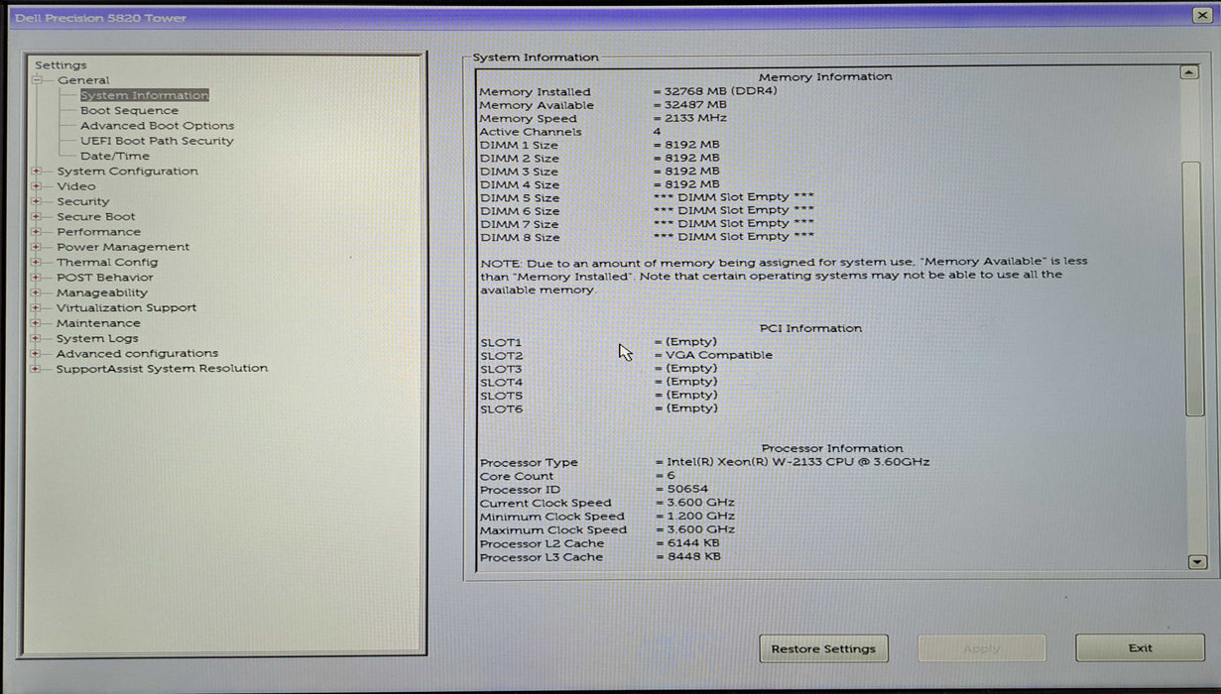Click the Core Count row
Viewport: 1221px width, 694px height.
(577, 476)
